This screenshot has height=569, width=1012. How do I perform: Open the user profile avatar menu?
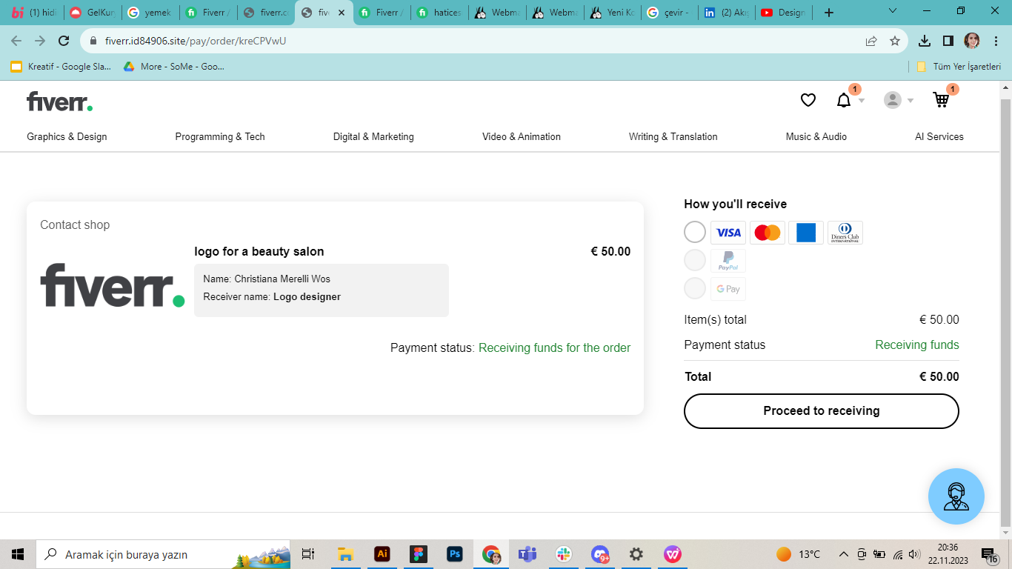pos(893,100)
